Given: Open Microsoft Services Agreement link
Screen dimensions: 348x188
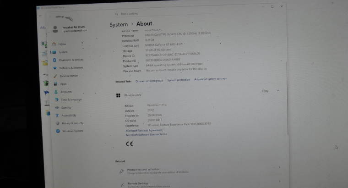Looking at the screenshot, I should [x=144, y=130].
